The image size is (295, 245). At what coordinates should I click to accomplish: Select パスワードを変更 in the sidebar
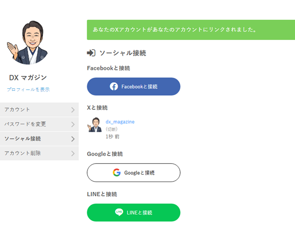25,124
